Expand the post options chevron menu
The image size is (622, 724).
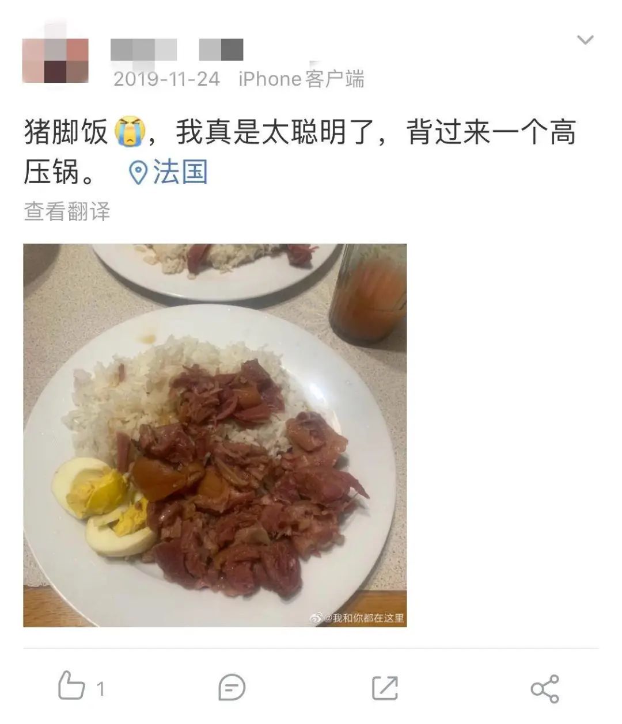click(585, 40)
